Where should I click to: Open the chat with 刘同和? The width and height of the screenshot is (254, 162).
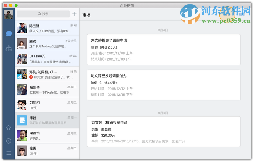coord(47,105)
